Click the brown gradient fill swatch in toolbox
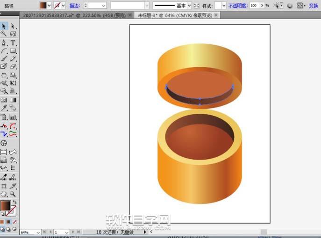Viewport: 321px width, 238px height. (x=6, y=205)
